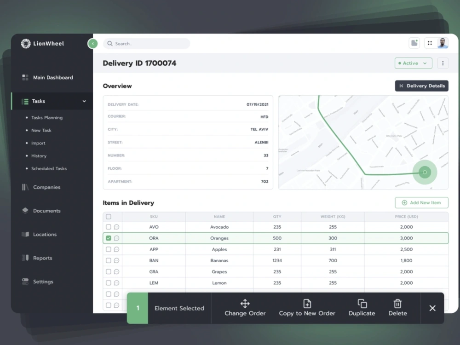Screen dimensions: 460x345
Task: Open Reports menu item
Action: [x=42, y=258]
